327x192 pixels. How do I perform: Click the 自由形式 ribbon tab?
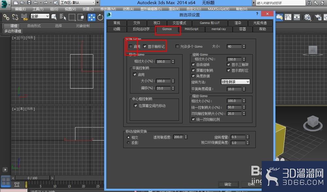tap(34, 26)
